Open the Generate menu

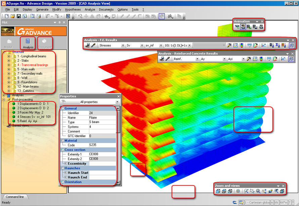(x=42, y=9)
